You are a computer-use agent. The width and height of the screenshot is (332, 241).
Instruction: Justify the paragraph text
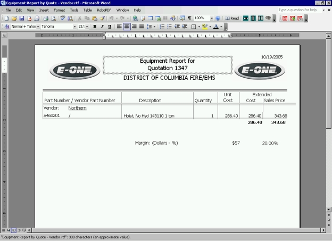click(142, 27)
